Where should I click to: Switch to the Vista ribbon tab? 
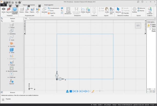point(40,5)
